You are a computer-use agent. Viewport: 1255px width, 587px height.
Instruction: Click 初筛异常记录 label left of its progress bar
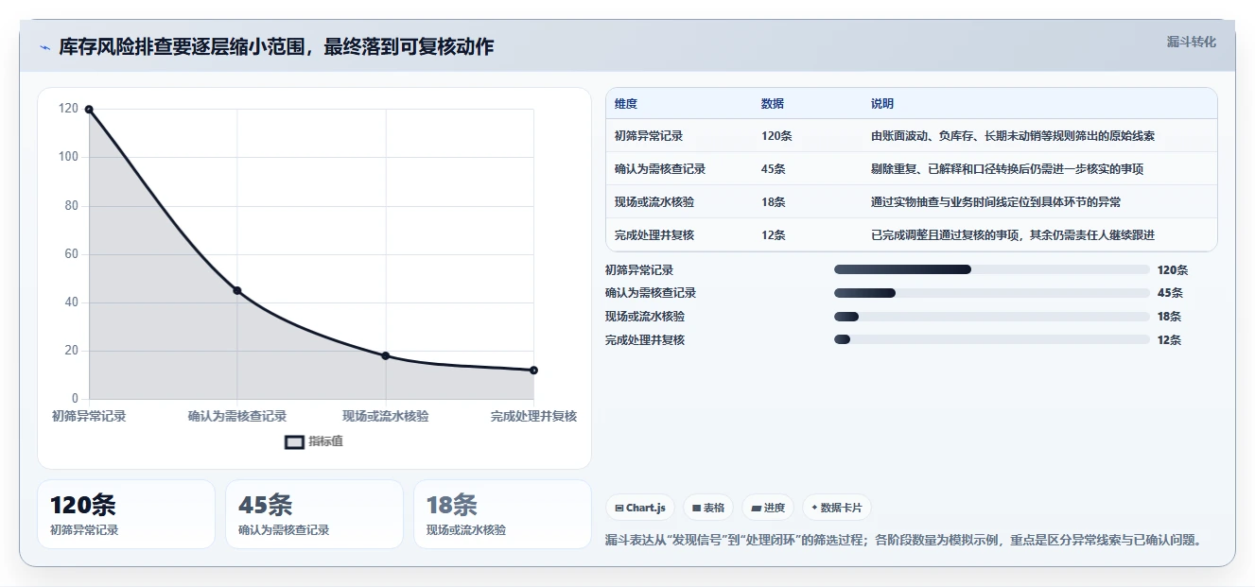(639, 270)
